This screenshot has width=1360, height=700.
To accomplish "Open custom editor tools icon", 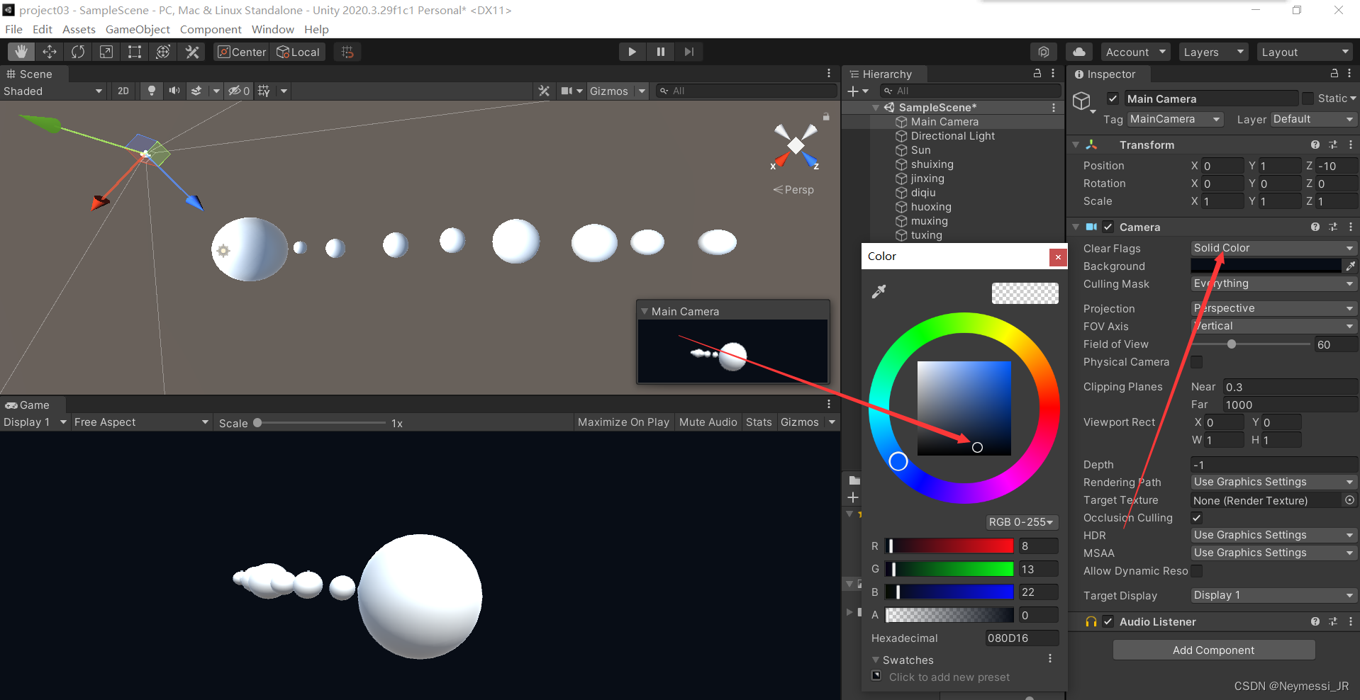I will coord(192,52).
